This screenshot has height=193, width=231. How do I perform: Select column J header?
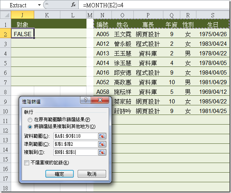(x=23, y=15)
